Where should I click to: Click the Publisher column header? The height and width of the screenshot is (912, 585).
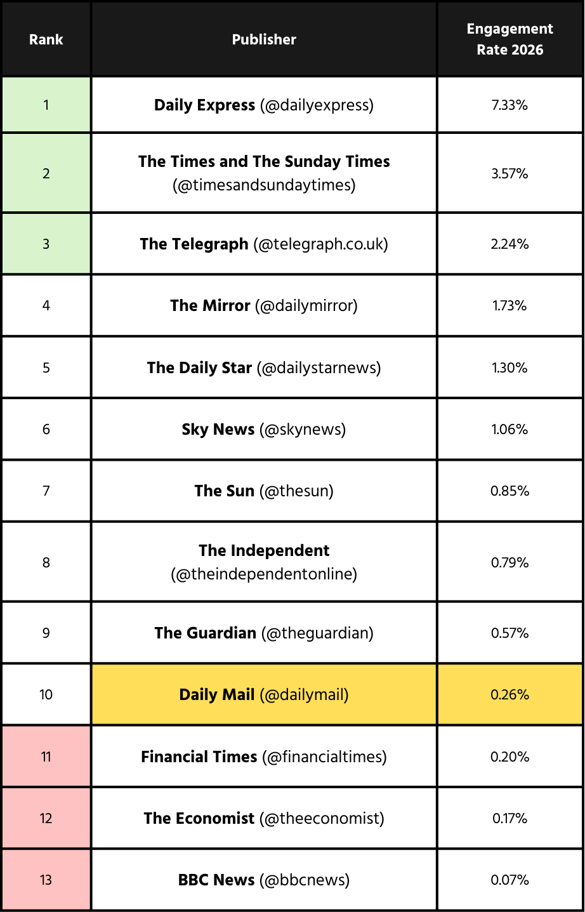pos(264,39)
